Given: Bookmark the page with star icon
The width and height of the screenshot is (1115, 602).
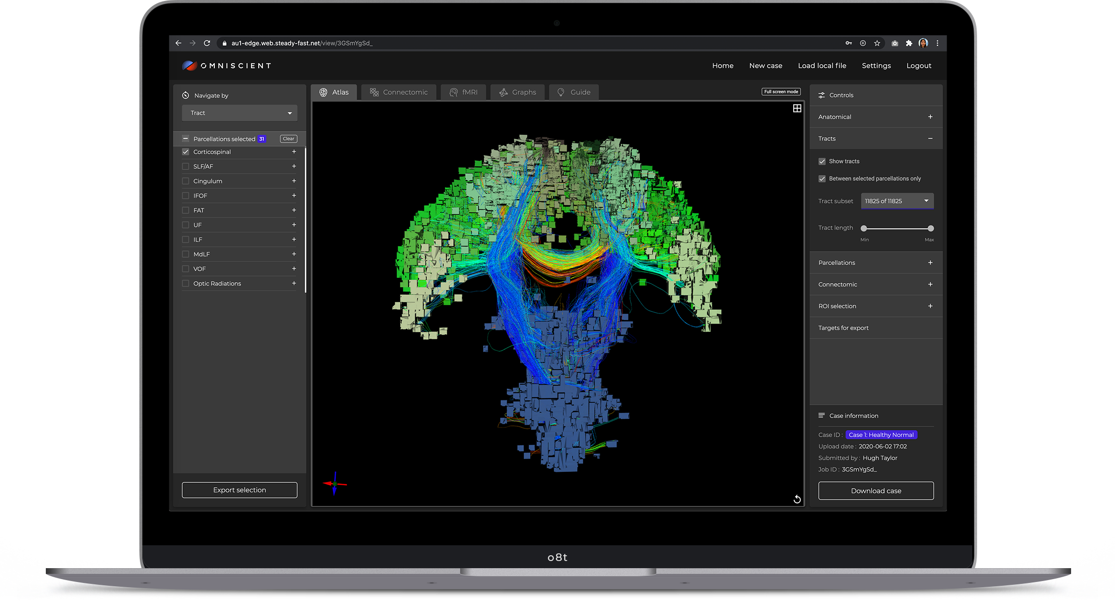Looking at the screenshot, I should coord(877,43).
